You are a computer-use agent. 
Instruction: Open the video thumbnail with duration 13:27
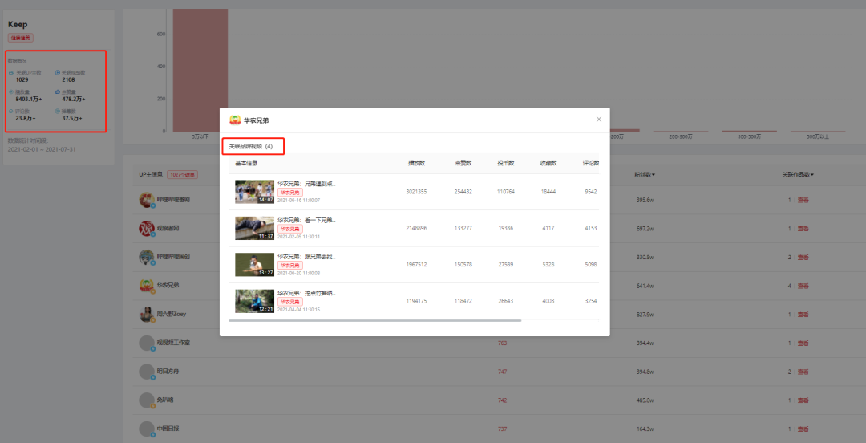pyautogui.click(x=255, y=264)
